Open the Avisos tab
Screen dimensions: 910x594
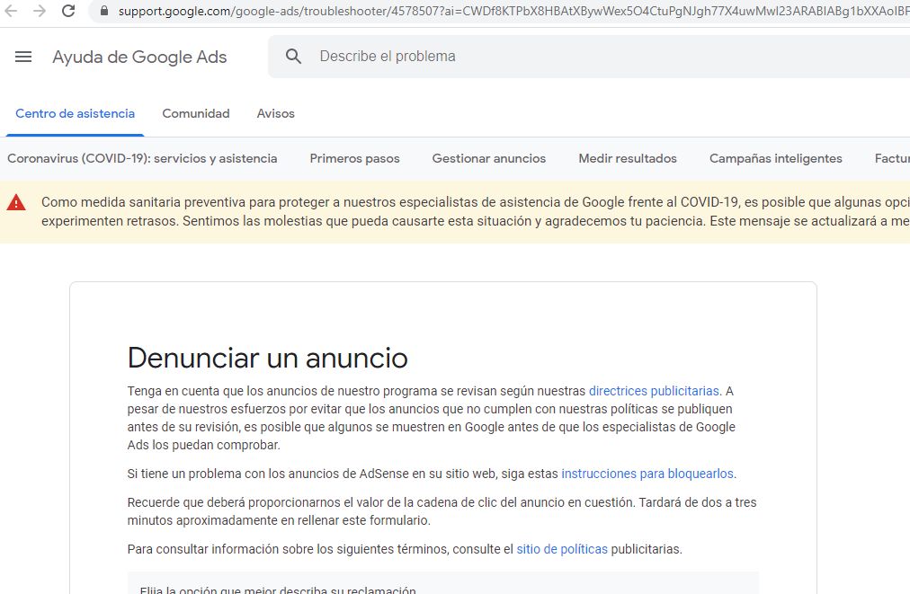tap(276, 114)
